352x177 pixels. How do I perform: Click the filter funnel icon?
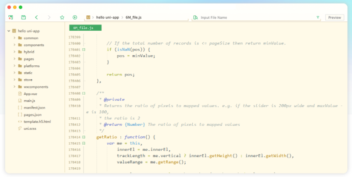tap(318, 18)
